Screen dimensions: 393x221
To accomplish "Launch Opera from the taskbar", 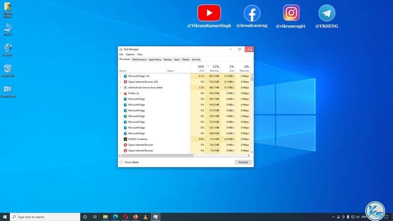I will pos(125,217).
